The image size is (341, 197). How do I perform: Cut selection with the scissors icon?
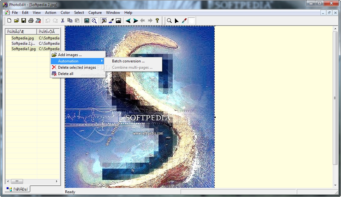[63, 20]
